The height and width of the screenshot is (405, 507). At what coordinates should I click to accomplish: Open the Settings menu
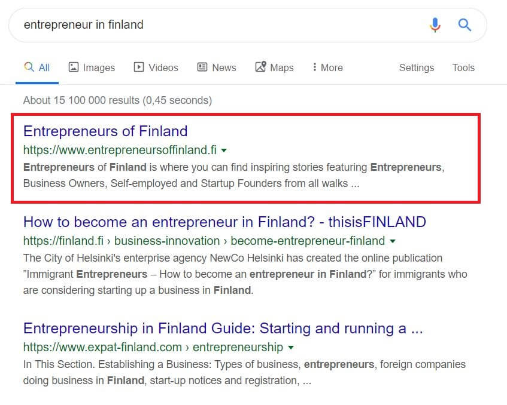417,67
